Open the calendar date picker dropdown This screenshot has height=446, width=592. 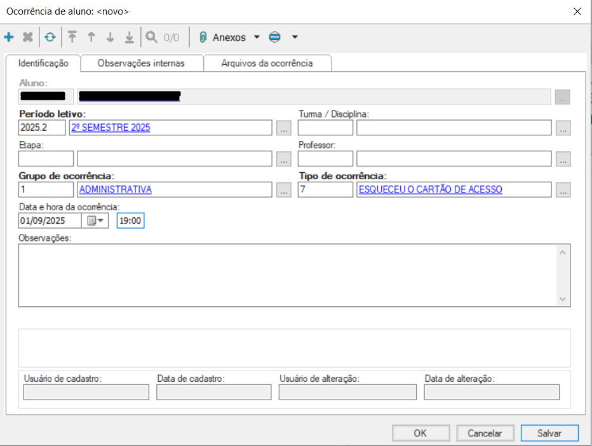coord(95,221)
